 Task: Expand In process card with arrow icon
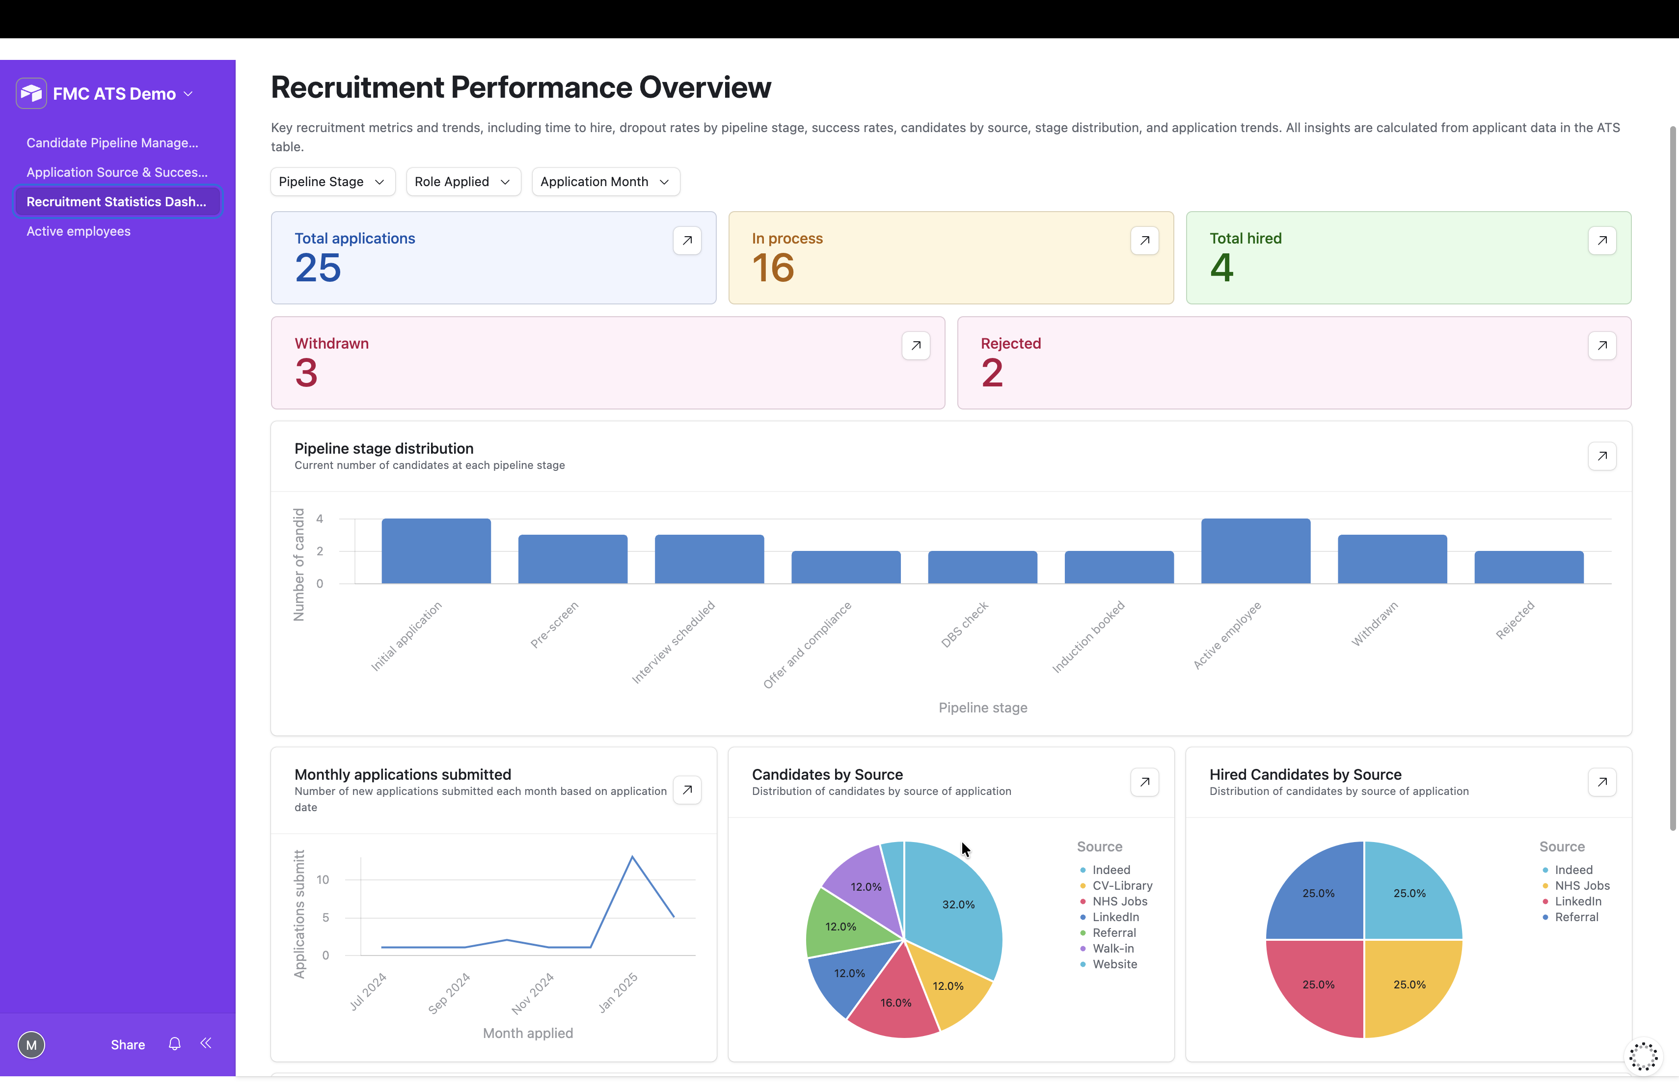[x=1144, y=241]
